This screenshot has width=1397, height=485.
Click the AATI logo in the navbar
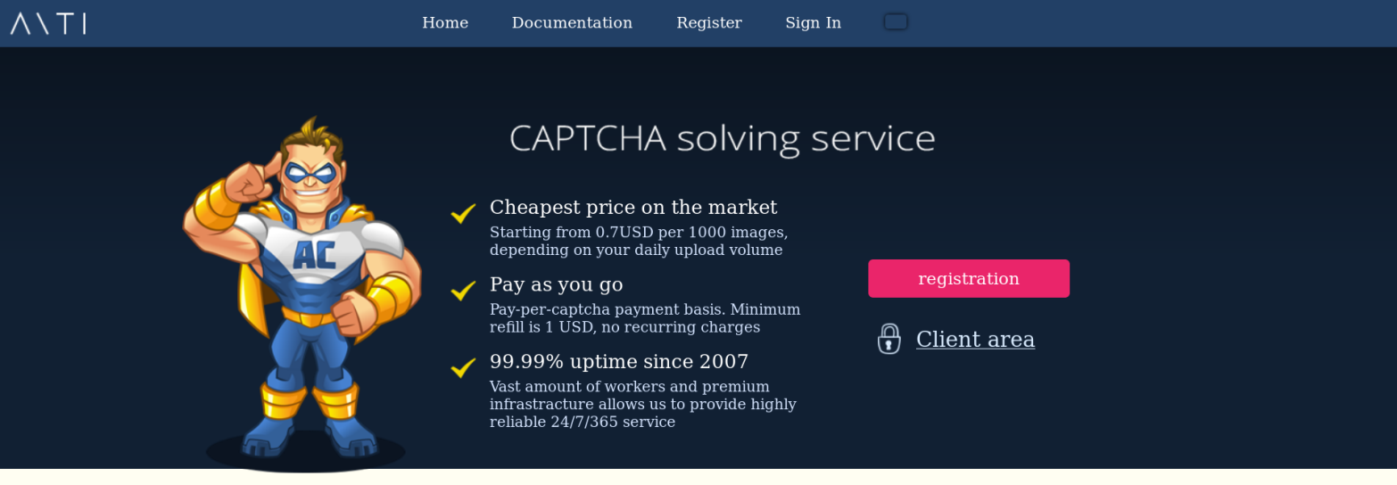tap(48, 23)
